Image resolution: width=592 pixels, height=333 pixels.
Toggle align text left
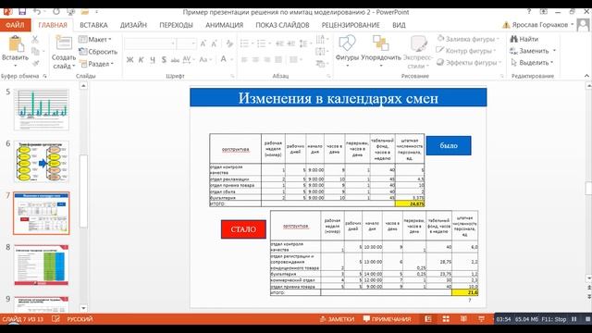click(x=244, y=59)
